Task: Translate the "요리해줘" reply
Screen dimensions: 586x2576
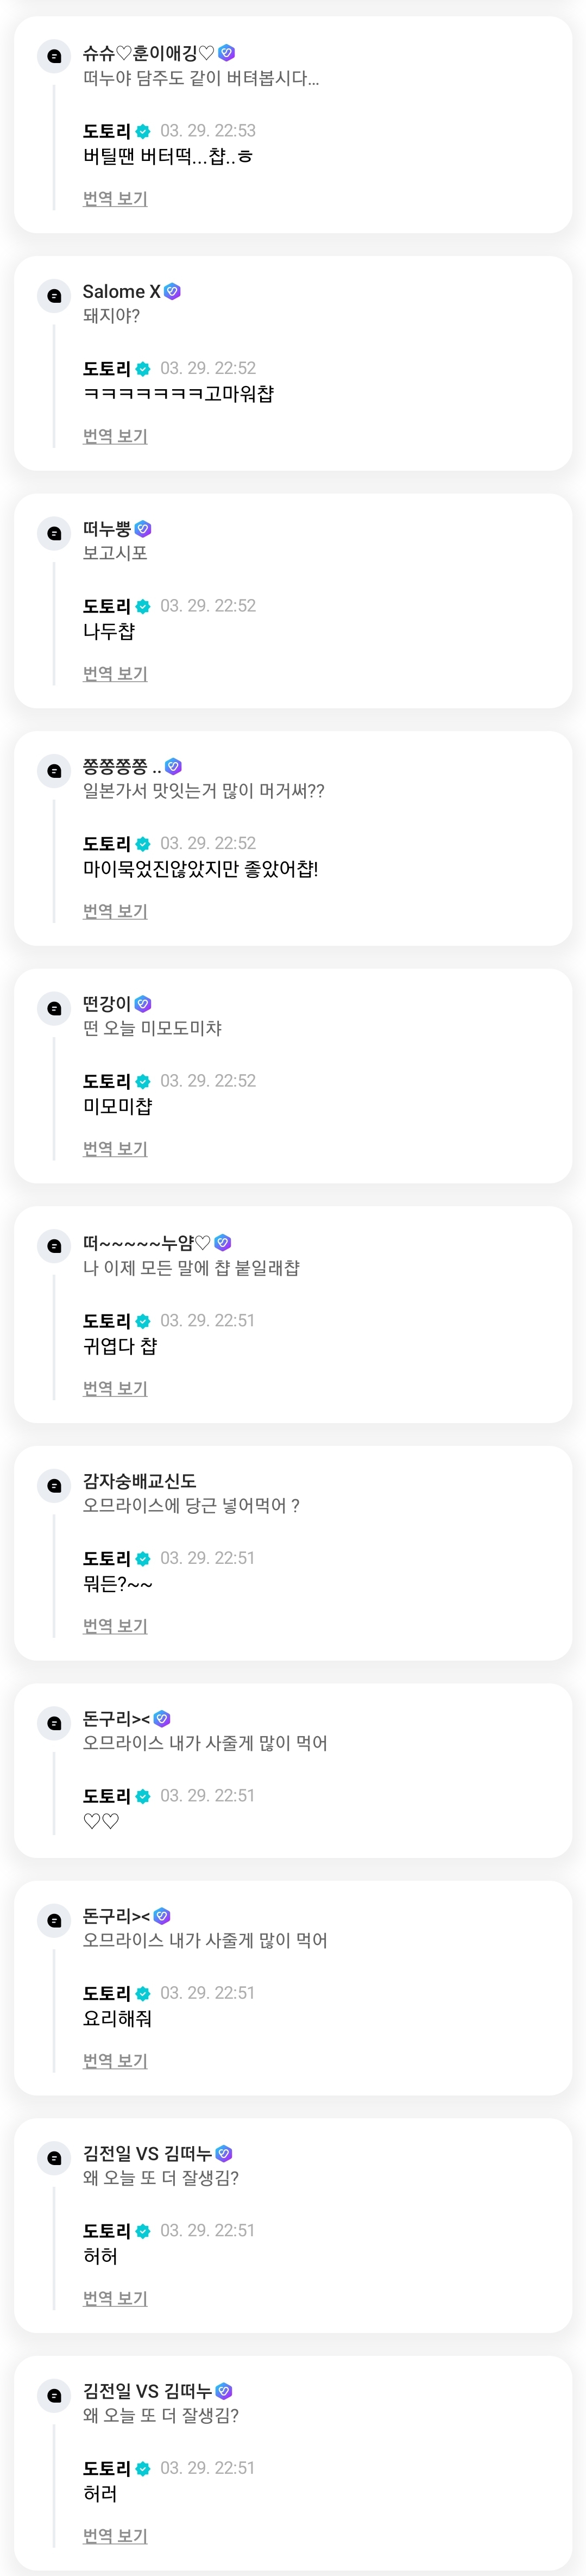Action: click(x=115, y=2060)
